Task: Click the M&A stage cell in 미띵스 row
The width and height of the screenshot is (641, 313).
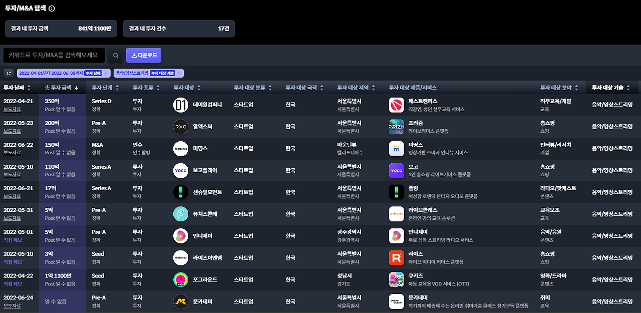Action: click(97, 145)
